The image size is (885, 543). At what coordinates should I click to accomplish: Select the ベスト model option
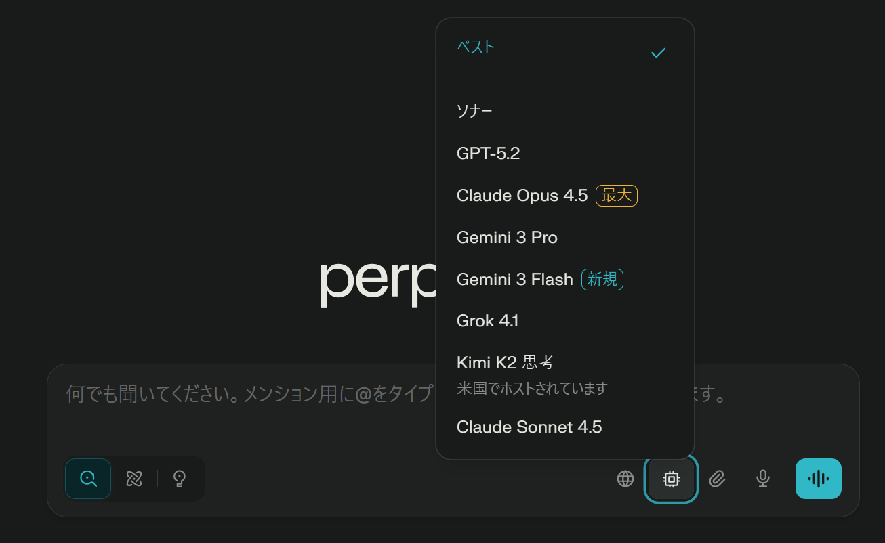[x=476, y=47]
